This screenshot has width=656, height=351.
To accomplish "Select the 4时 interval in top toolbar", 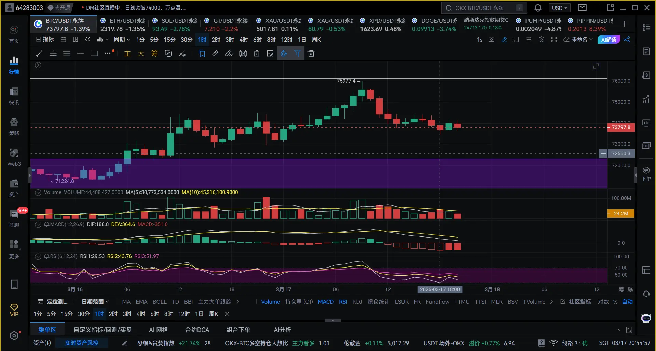I will (243, 40).
